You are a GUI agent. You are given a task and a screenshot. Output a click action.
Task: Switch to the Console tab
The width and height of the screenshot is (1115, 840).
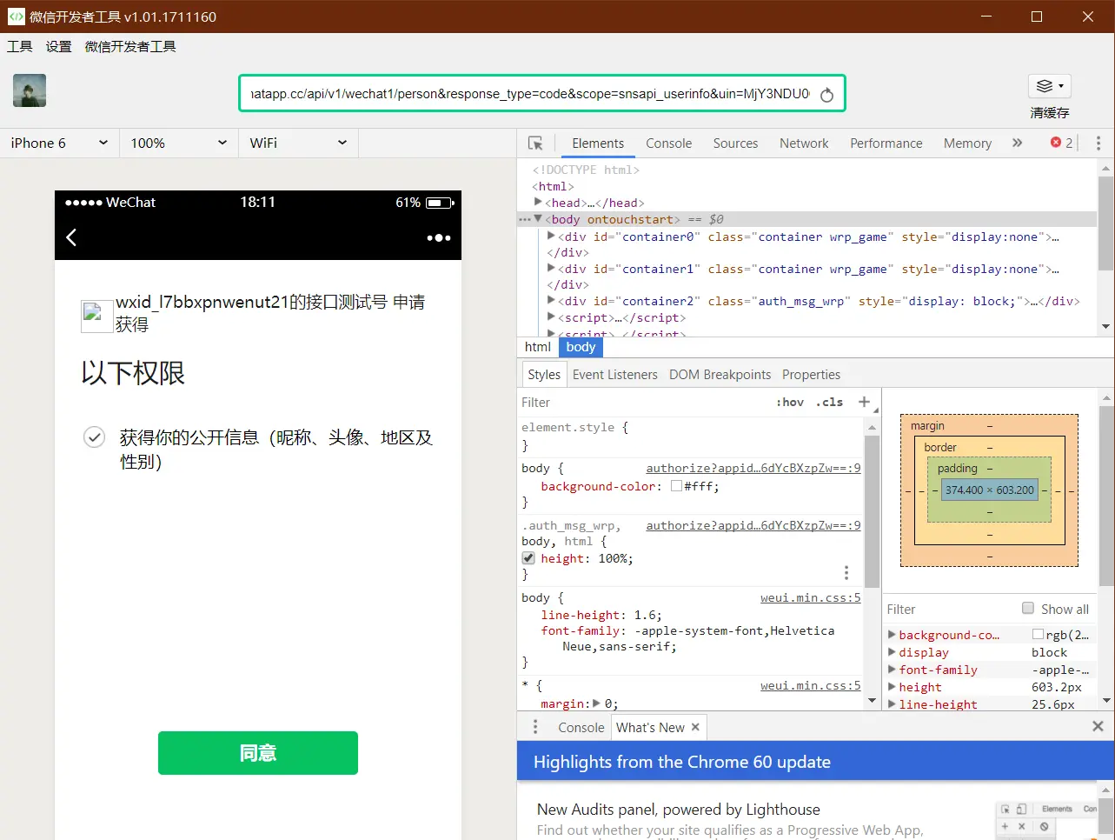(669, 143)
